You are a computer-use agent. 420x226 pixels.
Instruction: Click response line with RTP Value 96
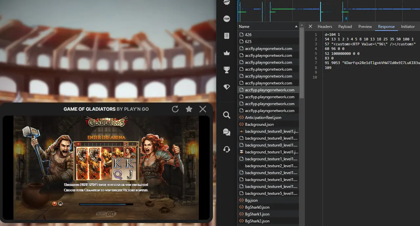(x=370, y=44)
